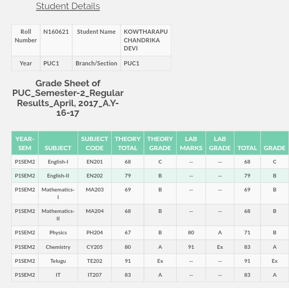Image resolution: width=289 pixels, height=288 pixels.
Task: Select the English-II subject row
Action: [x=150, y=176]
